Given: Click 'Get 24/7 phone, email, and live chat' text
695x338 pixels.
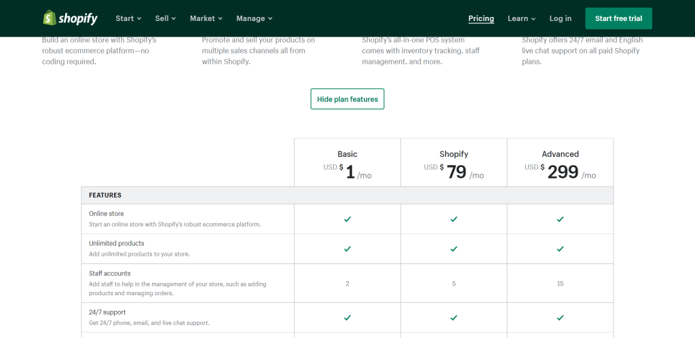Looking at the screenshot, I should 149,323.
